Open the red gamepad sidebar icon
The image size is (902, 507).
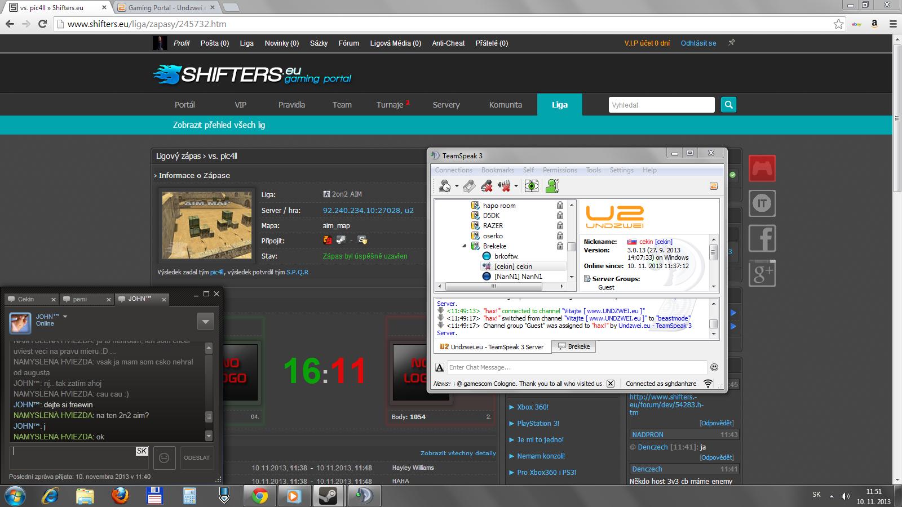pyautogui.click(x=762, y=168)
